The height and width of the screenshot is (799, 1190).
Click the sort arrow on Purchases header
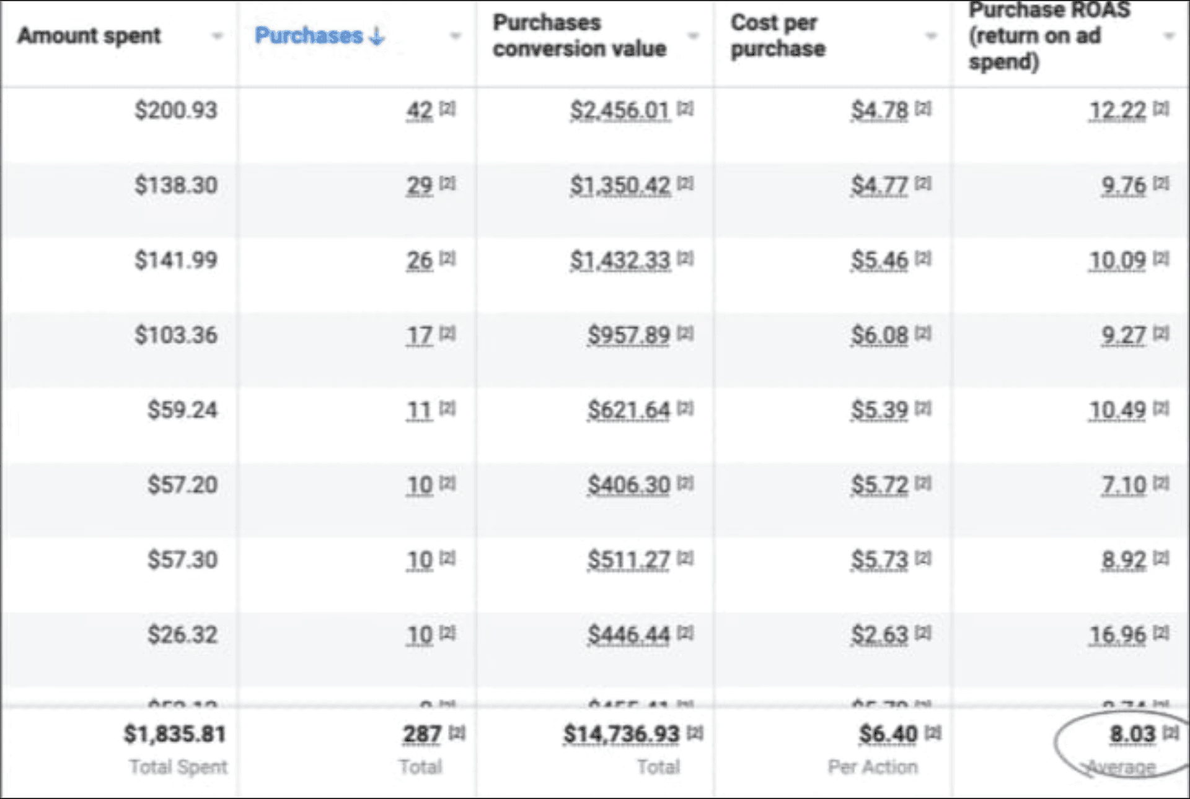tap(377, 37)
